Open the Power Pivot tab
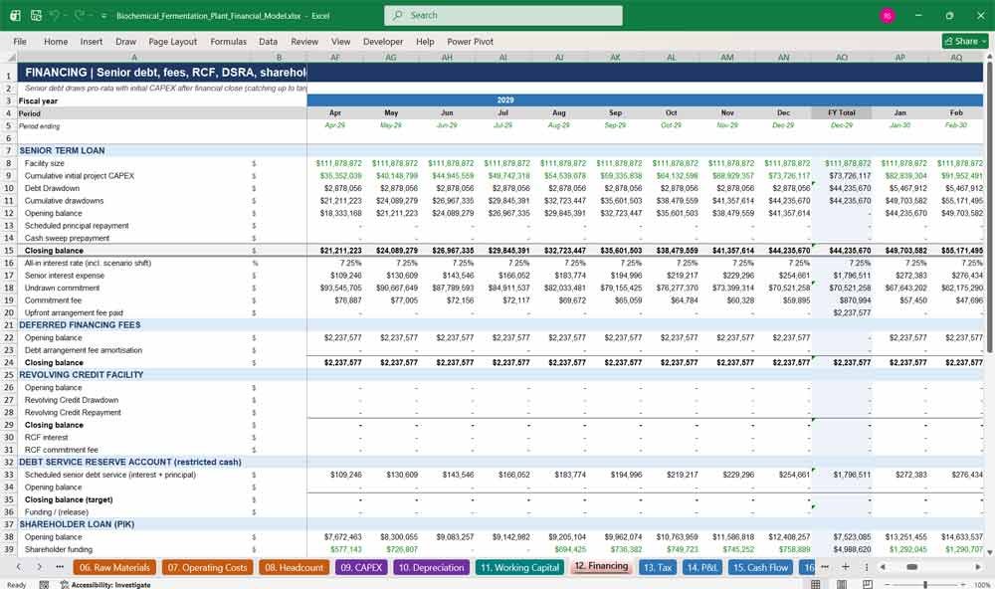 point(471,41)
